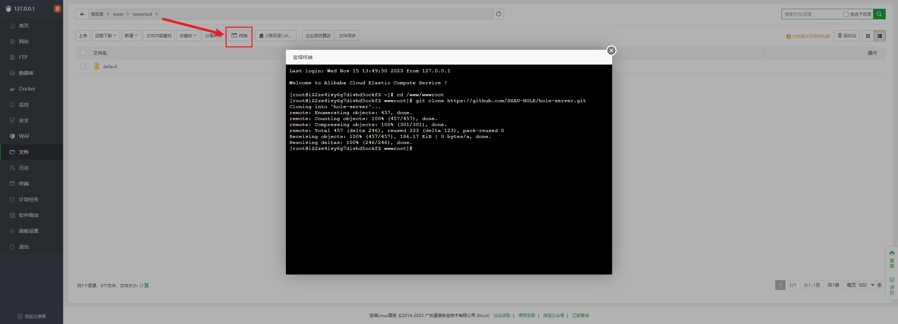This screenshot has height=324, width=898.
Task: Click the 评价 feedback widget
Action: (x=892, y=286)
